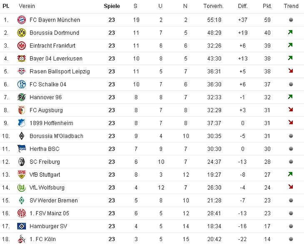Image resolution: width=304 pixels, height=244 pixels.
Task: Click the Spiele column header
Action: point(112,6)
